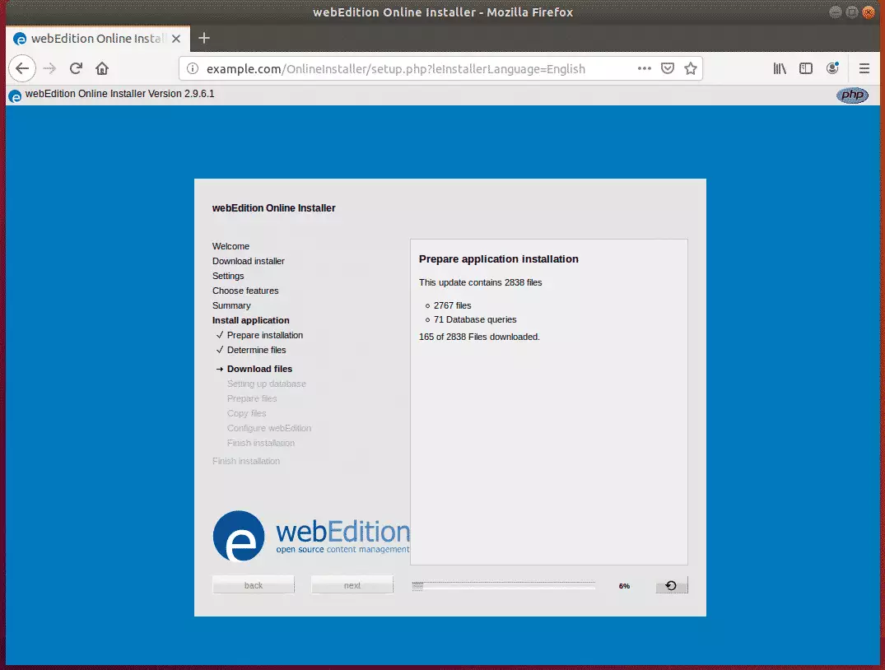Select the Summary step
885x670 pixels.
pos(231,305)
